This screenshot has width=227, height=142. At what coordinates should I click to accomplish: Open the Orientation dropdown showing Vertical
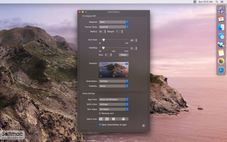point(114,81)
